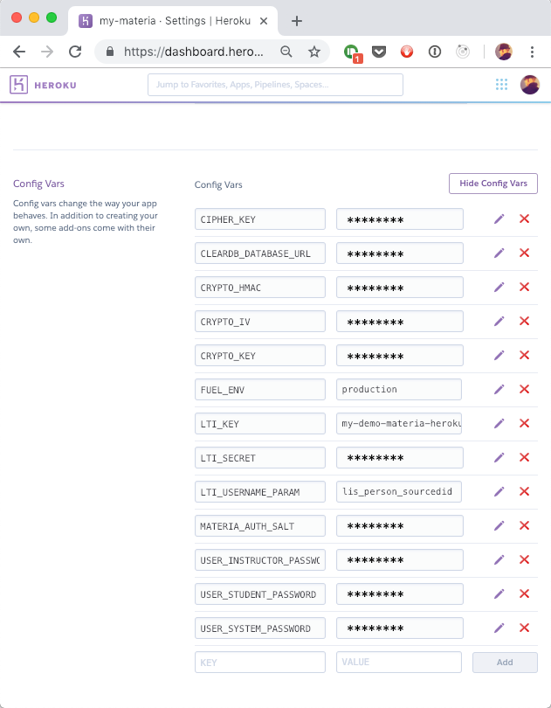The width and height of the screenshot is (551, 708).
Task: Remove the CLEARDB_DATABASE_URL variable
Action: [x=524, y=253]
